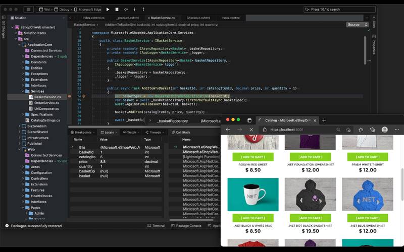Viewport: 404px width, 252px height.
Task: Add .NET Black & White Mug to cart
Action: click(253, 218)
